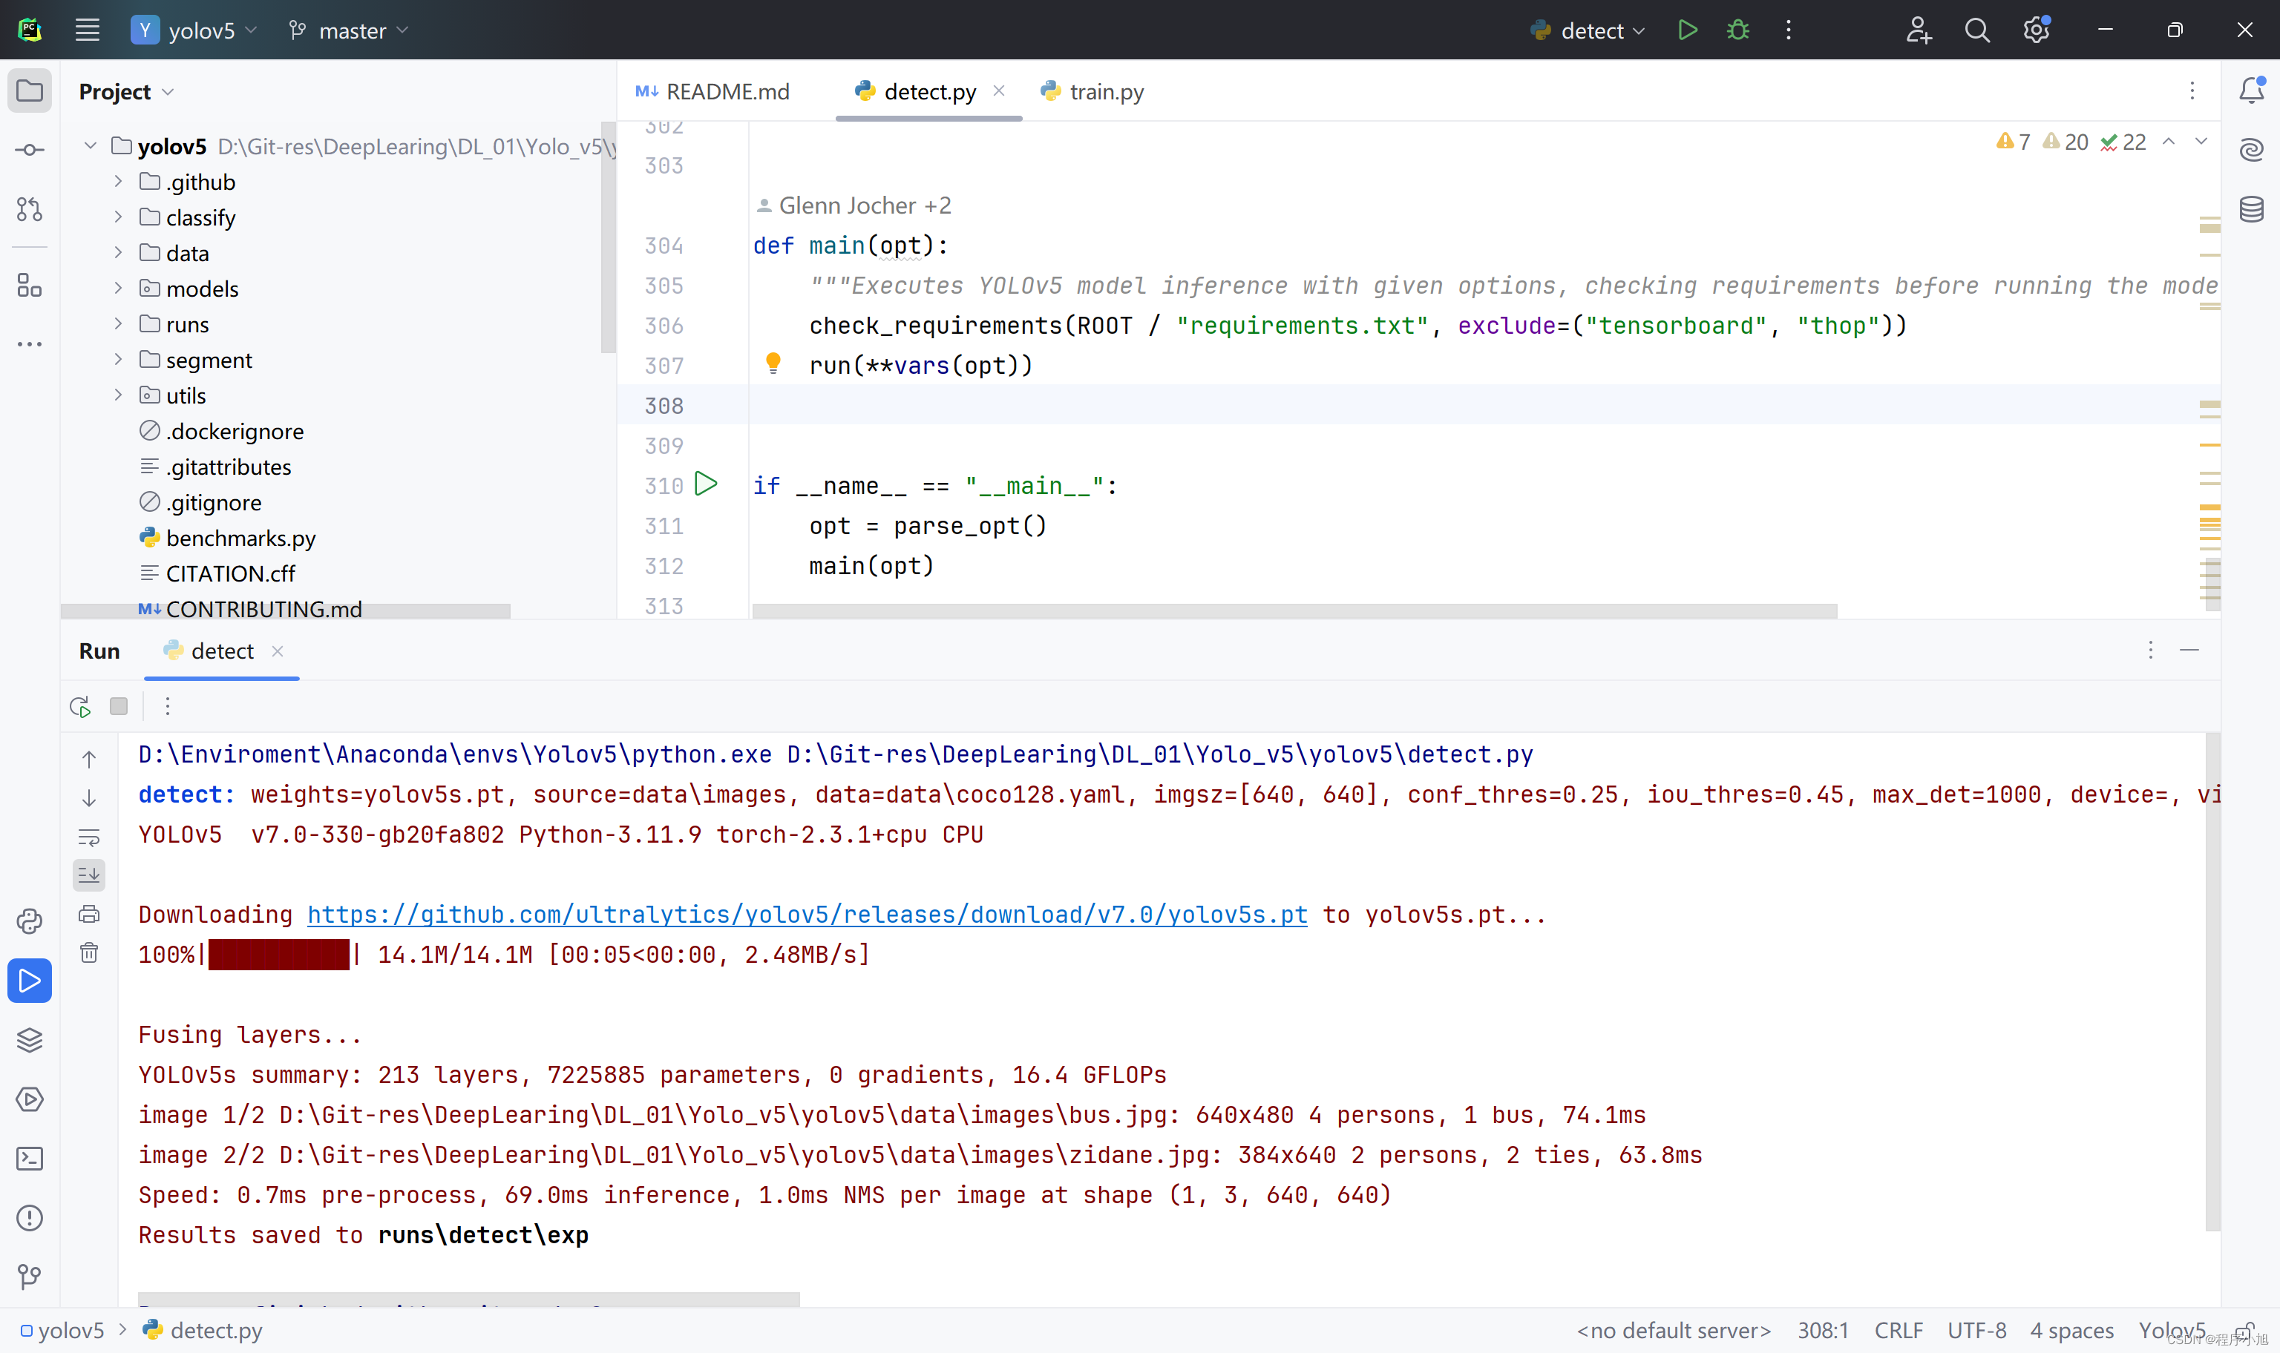Viewport: 2280px width, 1353px height.
Task: Stop the detect process
Action: tap(119, 705)
